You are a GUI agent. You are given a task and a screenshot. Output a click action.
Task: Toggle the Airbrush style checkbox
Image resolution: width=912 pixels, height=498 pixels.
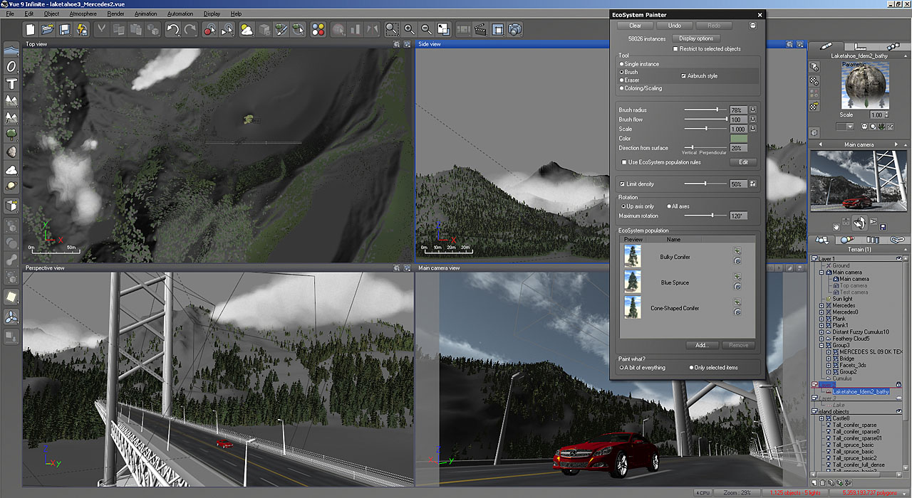[x=684, y=76]
